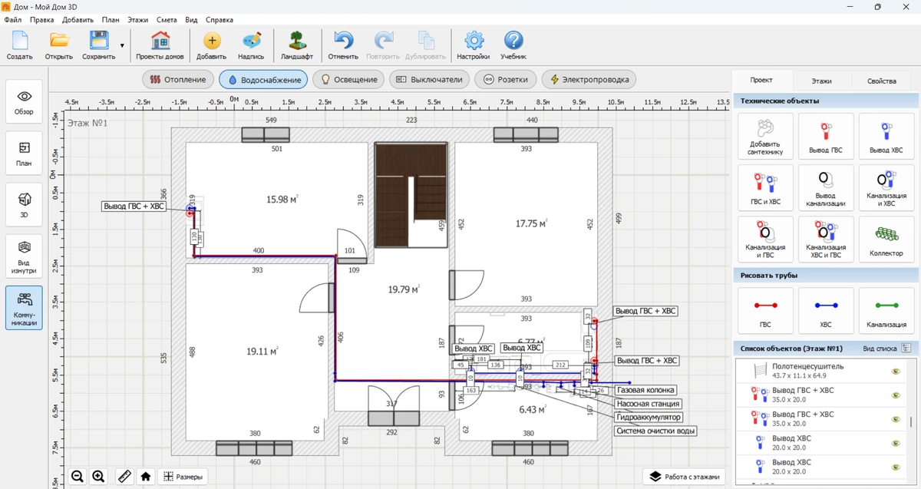Toggle the Размеры dimensions display
The height and width of the screenshot is (489, 921).
click(x=183, y=477)
